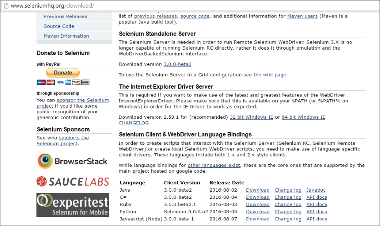Click the payment cards image under Donate
380x226 pixels.
point(63,82)
